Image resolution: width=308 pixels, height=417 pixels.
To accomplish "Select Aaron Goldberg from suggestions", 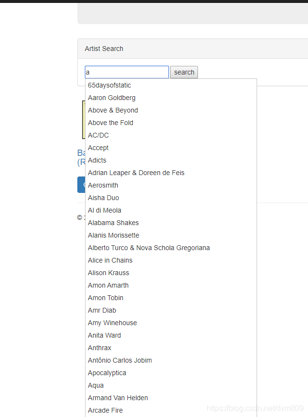I will click(x=171, y=98).
